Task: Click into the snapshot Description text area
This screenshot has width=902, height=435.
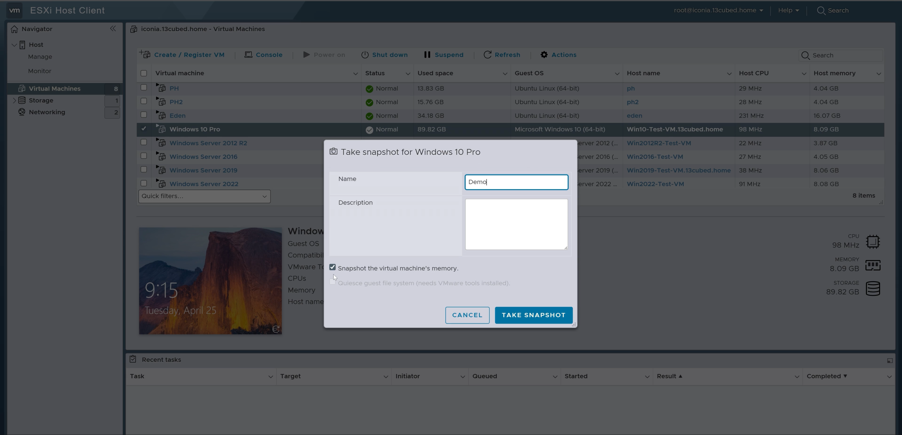Action: tap(516, 224)
